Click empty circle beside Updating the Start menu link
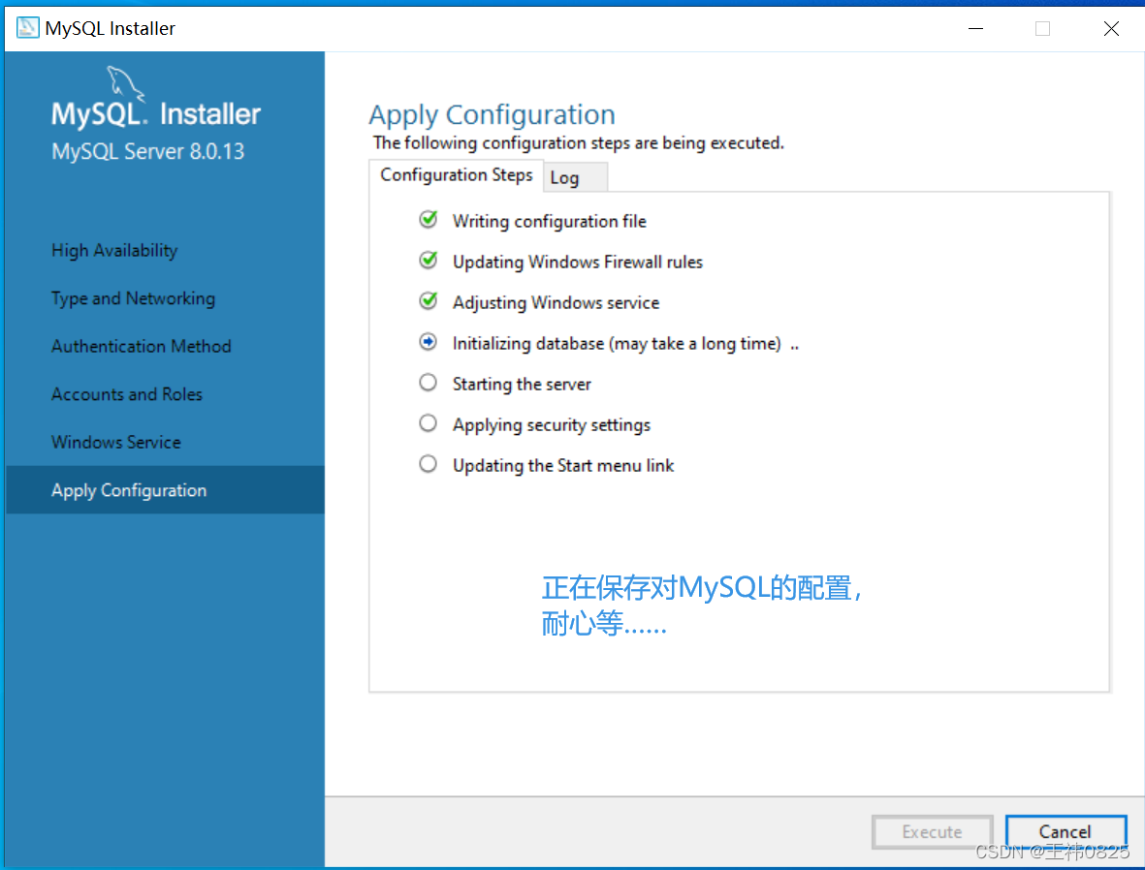 (x=428, y=464)
